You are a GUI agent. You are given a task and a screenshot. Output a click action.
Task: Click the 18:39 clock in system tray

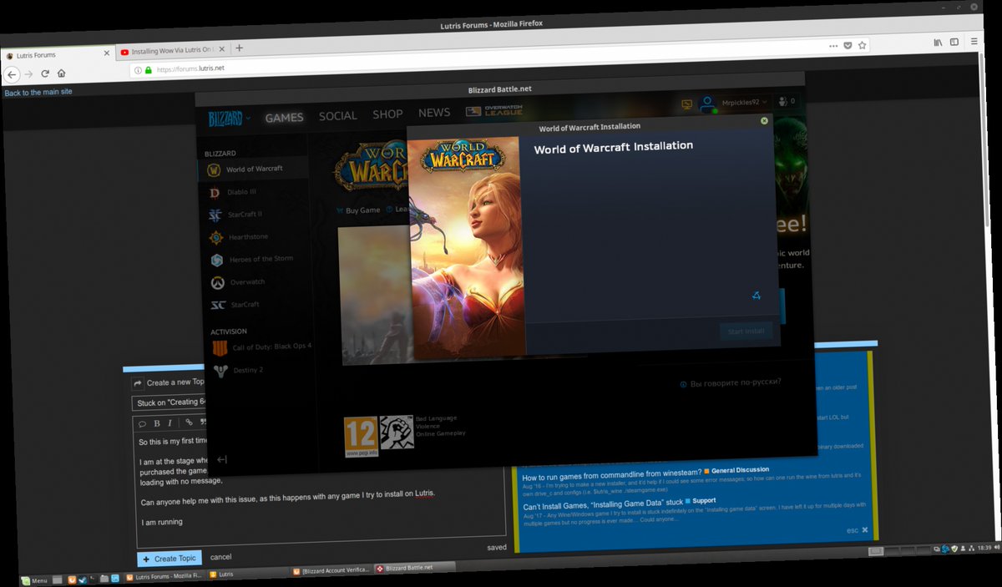984,547
